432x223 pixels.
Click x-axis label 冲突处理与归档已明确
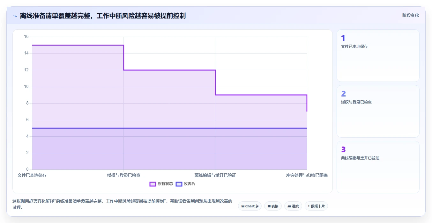coord(307,175)
